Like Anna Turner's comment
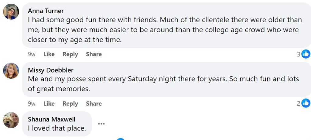 click(49, 54)
